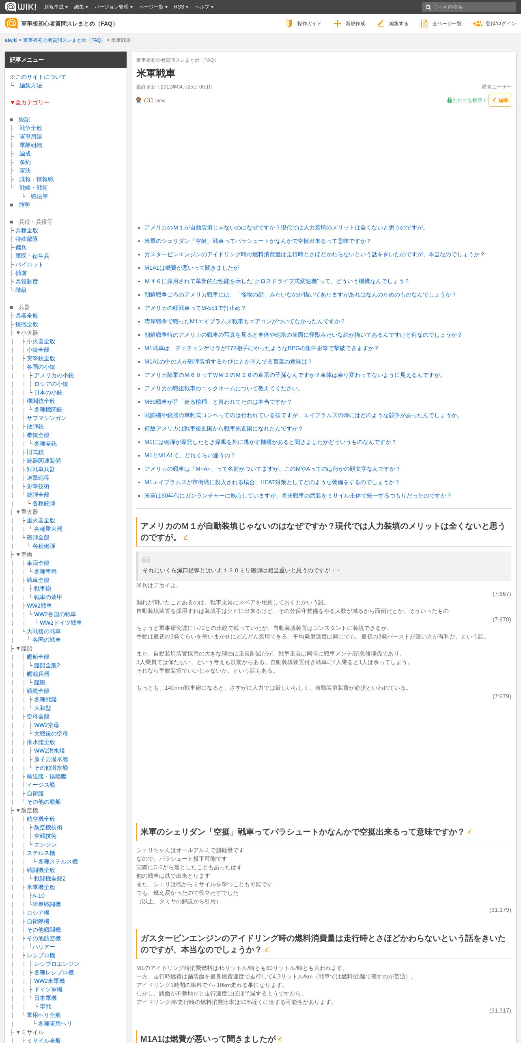Open the ヘルプ dropdown menu
The height and width of the screenshot is (1043, 521).
coord(204,7)
